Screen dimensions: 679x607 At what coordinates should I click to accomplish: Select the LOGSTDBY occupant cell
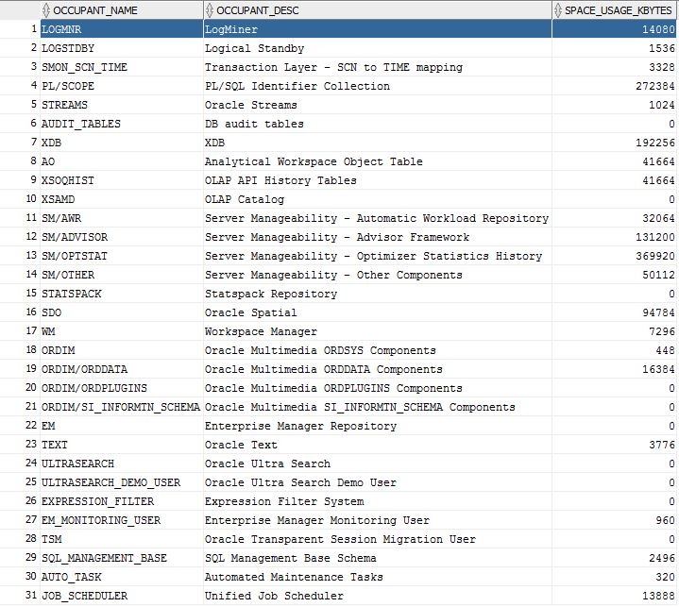[122, 48]
